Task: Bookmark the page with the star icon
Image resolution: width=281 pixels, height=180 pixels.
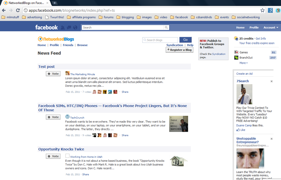Action: (x=262, y=10)
